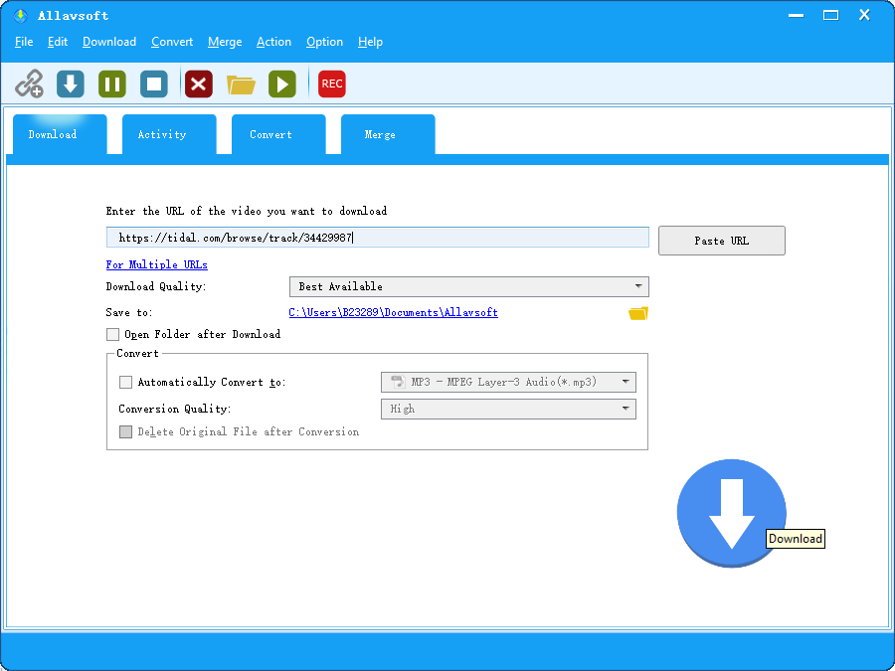This screenshot has width=895, height=671.
Task: Open the output folder from the toolbar
Action: [x=241, y=84]
